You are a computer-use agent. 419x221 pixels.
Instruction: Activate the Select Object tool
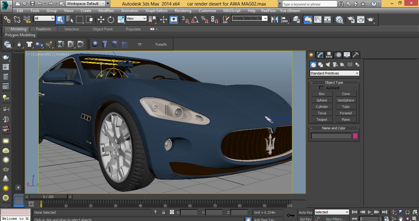coord(60,19)
